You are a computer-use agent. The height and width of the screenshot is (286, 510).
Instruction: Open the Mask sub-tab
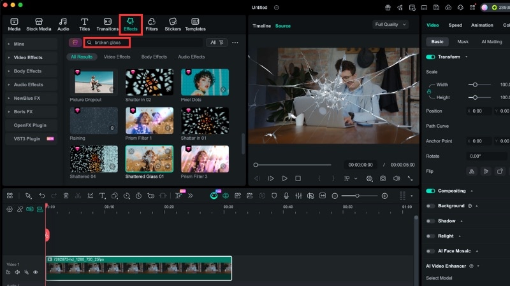[463, 41]
